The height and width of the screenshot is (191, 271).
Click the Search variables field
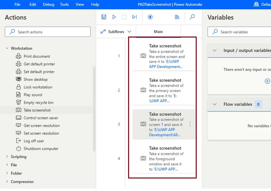coord(241,32)
